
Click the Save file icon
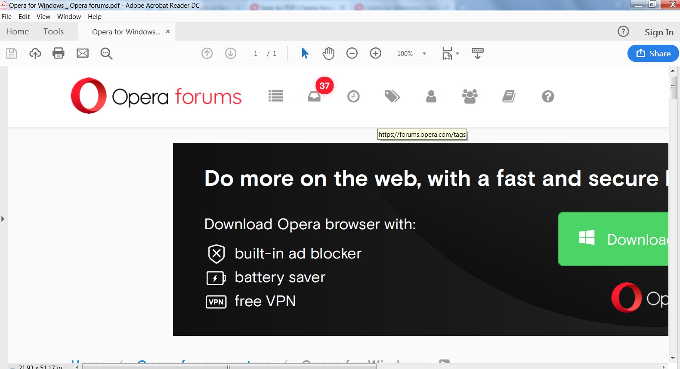coord(12,53)
